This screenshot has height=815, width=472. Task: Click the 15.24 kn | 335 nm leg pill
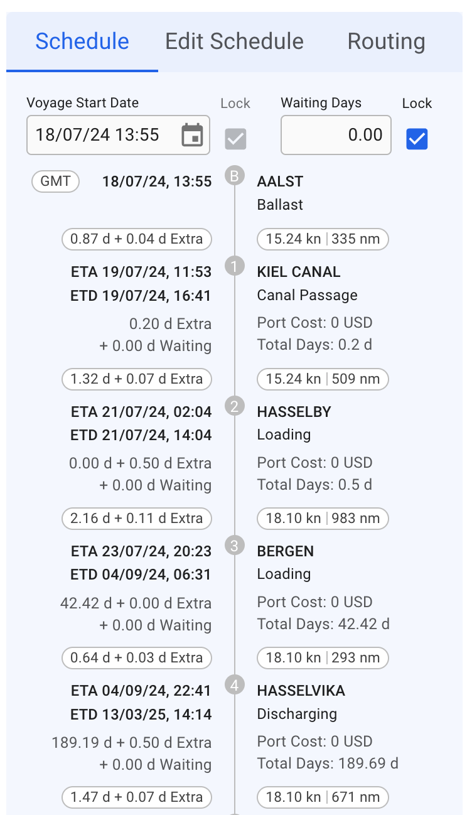click(323, 239)
